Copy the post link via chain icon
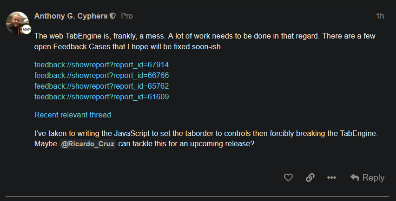The height and width of the screenshot is (201, 396). [310, 177]
